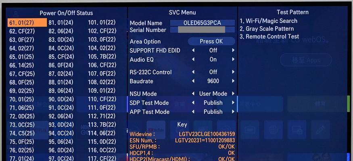
Task: Select the SDP Test Mode row label
Action: click(x=149, y=103)
